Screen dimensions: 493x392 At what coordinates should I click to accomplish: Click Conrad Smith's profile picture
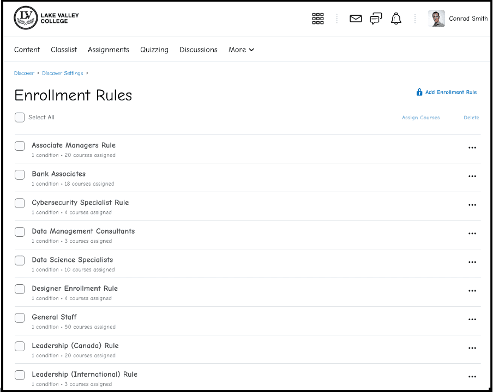pyautogui.click(x=436, y=19)
